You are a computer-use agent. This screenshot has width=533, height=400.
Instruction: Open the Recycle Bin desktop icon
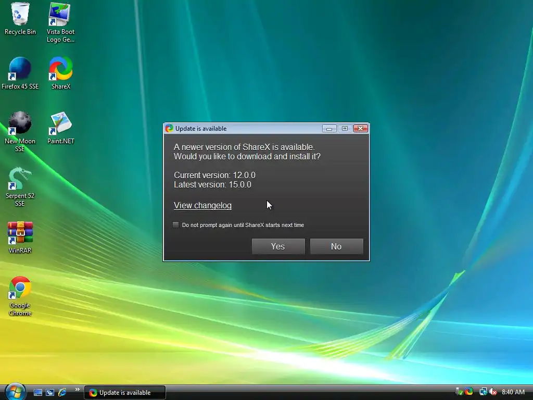coord(20,19)
